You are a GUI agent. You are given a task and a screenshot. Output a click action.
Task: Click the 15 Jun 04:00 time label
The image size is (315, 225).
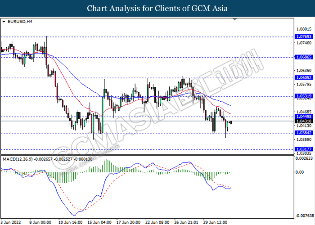pos(99,222)
